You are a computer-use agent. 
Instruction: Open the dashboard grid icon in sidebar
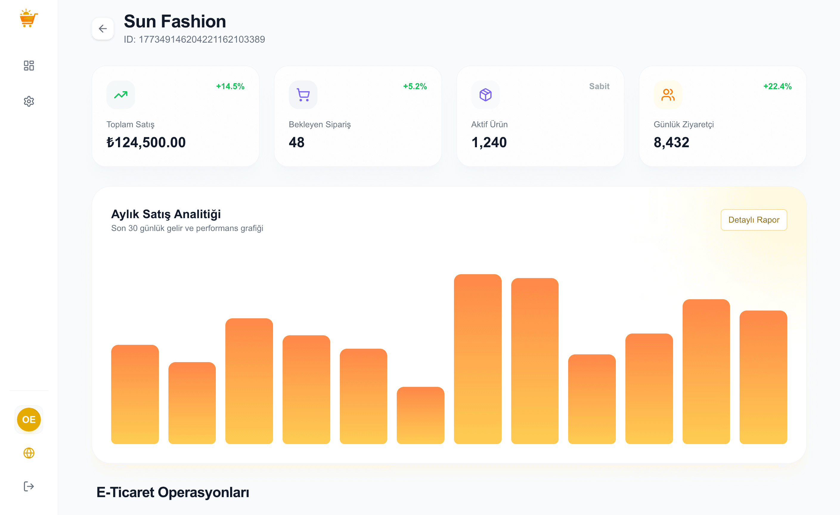click(x=29, y=66)
